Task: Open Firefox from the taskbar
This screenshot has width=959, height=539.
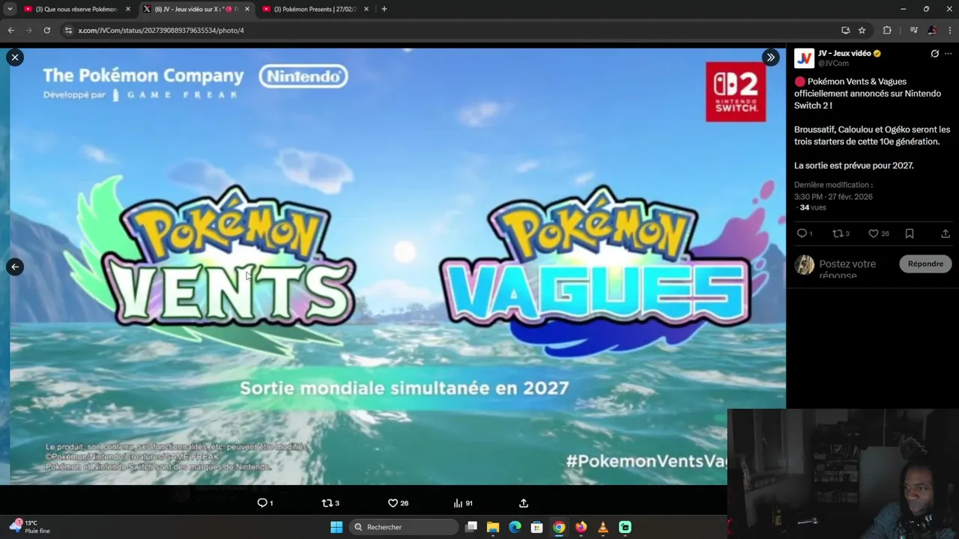Action: click(581, 527)
